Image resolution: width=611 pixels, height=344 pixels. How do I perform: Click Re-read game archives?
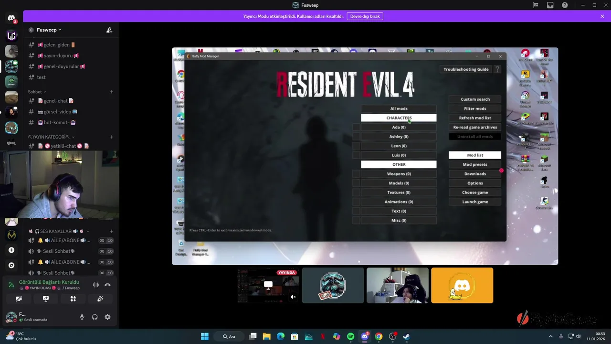[475, 127]
